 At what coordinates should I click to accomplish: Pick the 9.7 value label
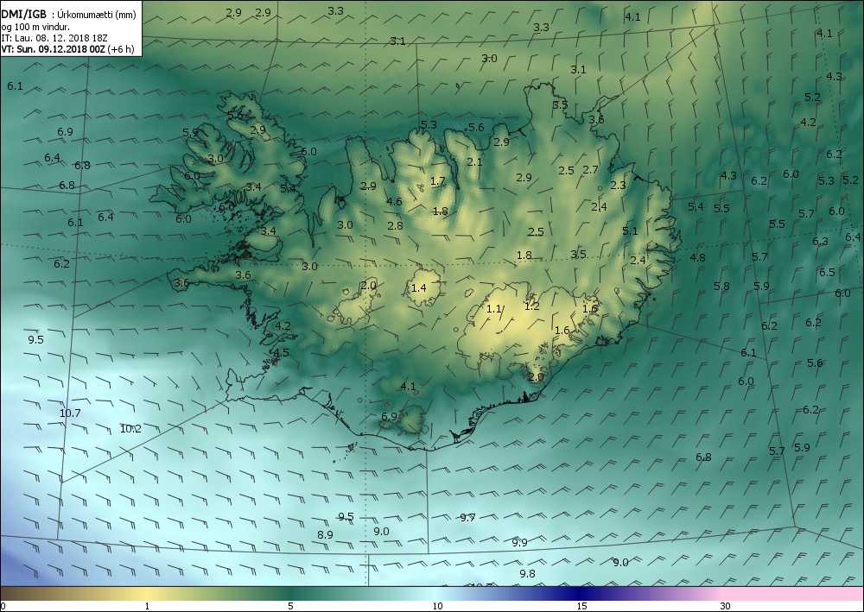[467, 517]
